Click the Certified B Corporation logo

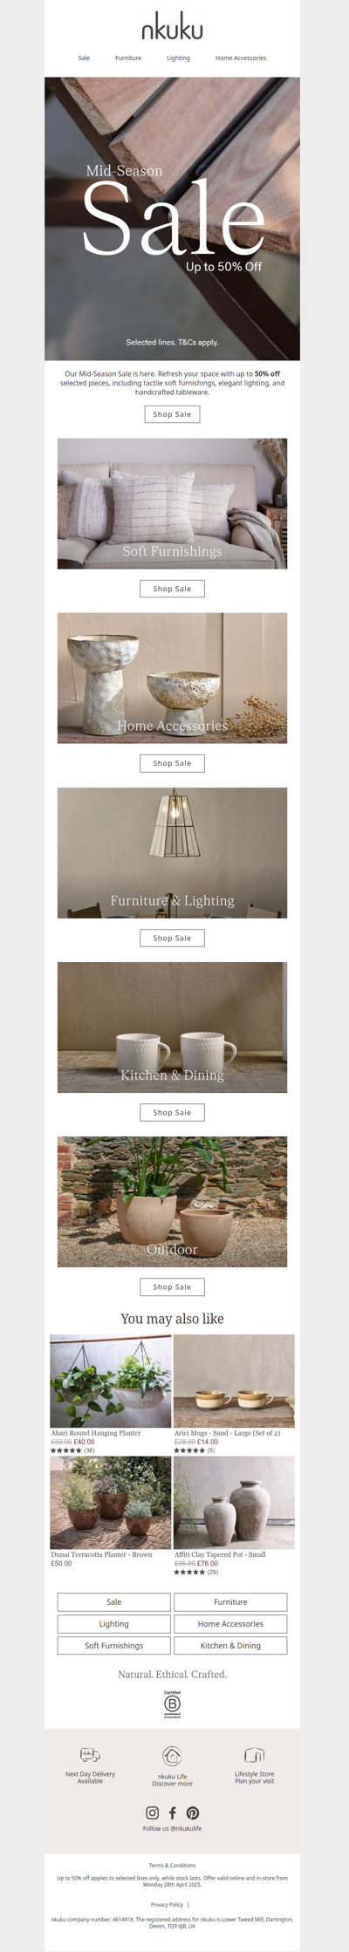tap(172, 1703)
